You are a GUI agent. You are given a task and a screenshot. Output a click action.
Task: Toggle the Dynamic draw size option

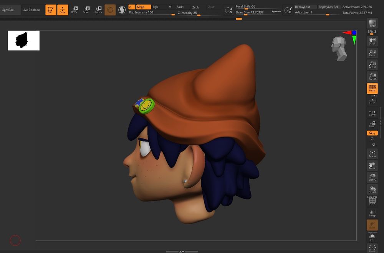tap(276, 12)
